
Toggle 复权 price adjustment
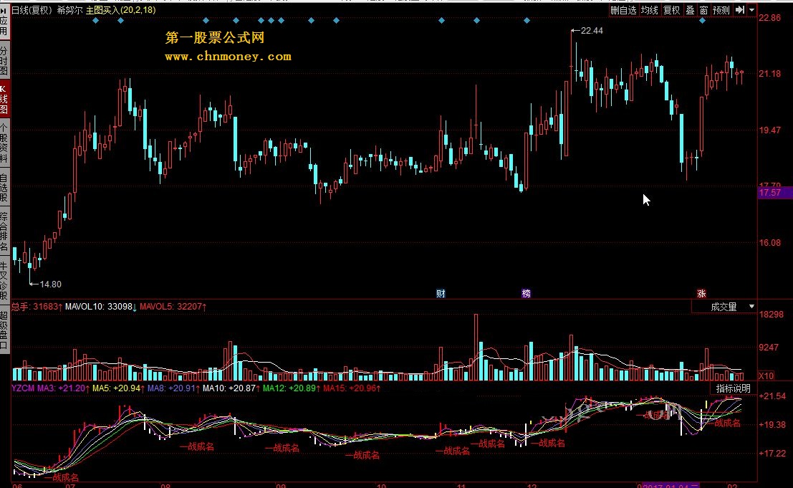tap(672, 10)
